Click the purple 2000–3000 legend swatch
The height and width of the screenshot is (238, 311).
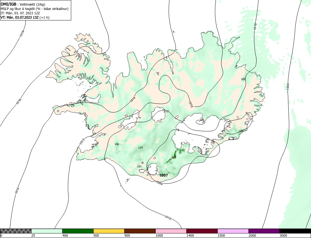pos(264,231)
